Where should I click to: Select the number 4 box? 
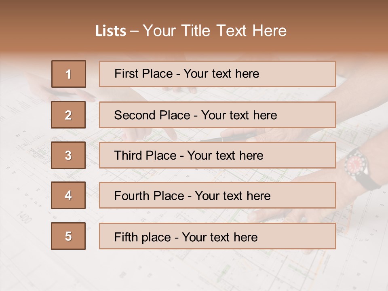coord(68,195)
